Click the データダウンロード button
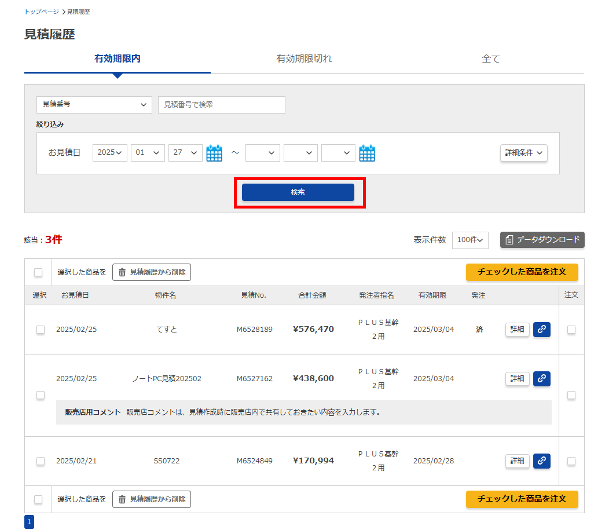The image size is (598, 530). pos(542,240)
